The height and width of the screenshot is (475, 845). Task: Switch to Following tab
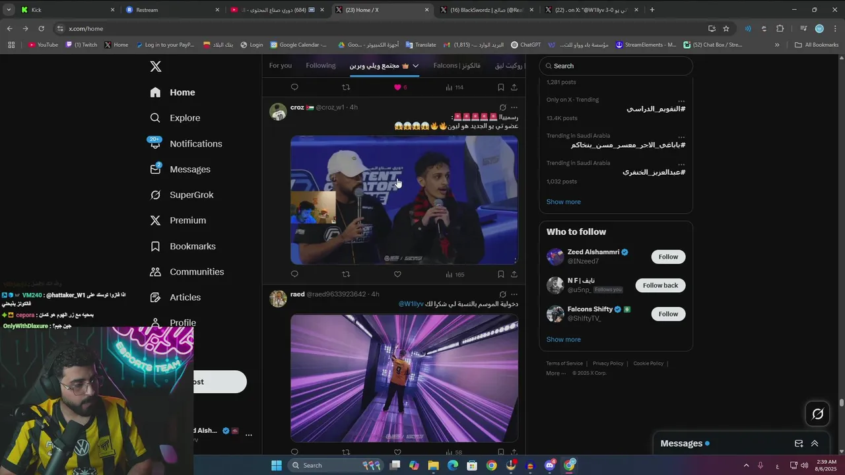tap(321, 65)
